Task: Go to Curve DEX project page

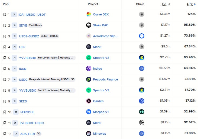Action: [101, 14]
